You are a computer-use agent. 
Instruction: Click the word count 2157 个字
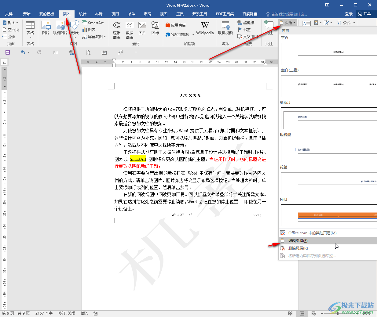(44, 313)
